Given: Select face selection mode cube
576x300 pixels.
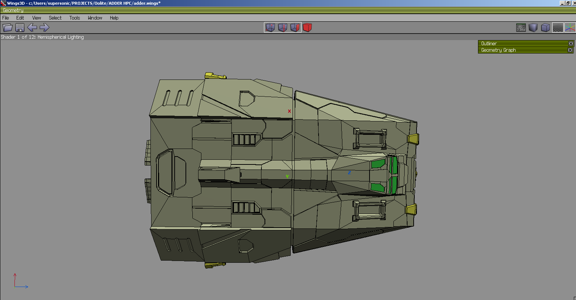Looking at the screenshot, I should tap(295, 27).
